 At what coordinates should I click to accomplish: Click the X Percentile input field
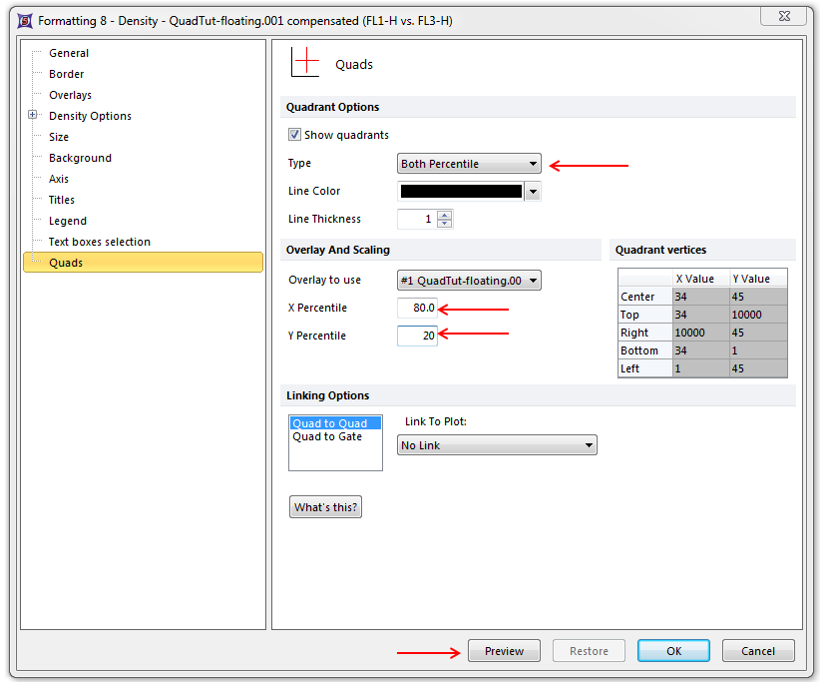click(x=417, y=309)
